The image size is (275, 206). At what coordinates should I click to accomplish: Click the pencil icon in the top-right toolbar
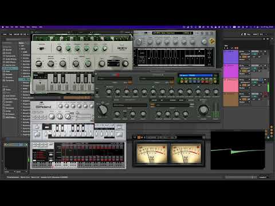tap(242, 34)
